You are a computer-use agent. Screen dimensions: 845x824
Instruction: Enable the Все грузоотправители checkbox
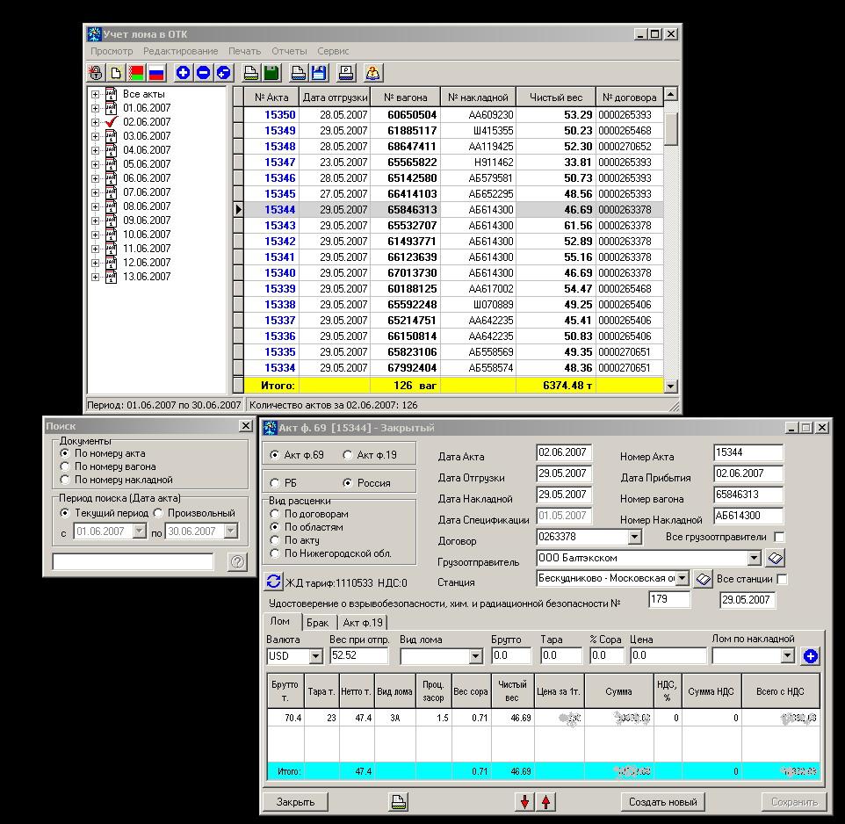(780, 537)
